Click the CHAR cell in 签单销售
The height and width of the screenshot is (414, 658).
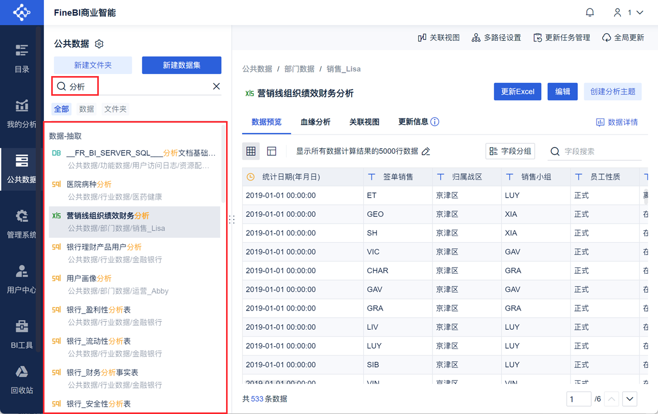397,271
